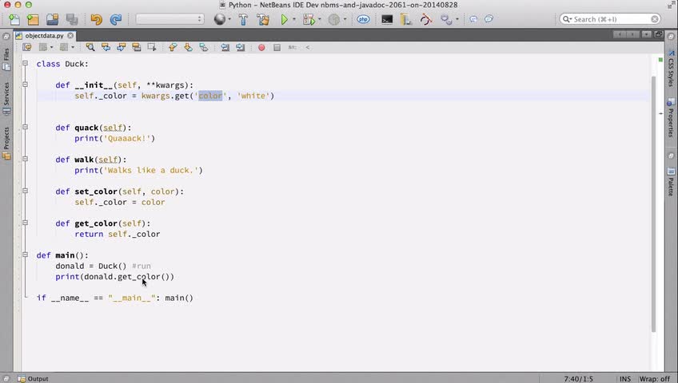The width and height of the screenshot is (678, 383).
Task: Maximize editor window icon
Action: click(659, 34)
